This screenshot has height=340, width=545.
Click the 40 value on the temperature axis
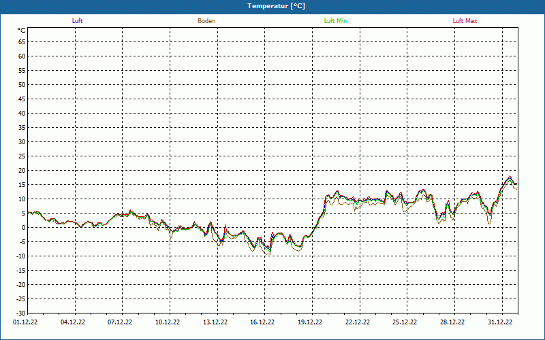coord(22,114)
